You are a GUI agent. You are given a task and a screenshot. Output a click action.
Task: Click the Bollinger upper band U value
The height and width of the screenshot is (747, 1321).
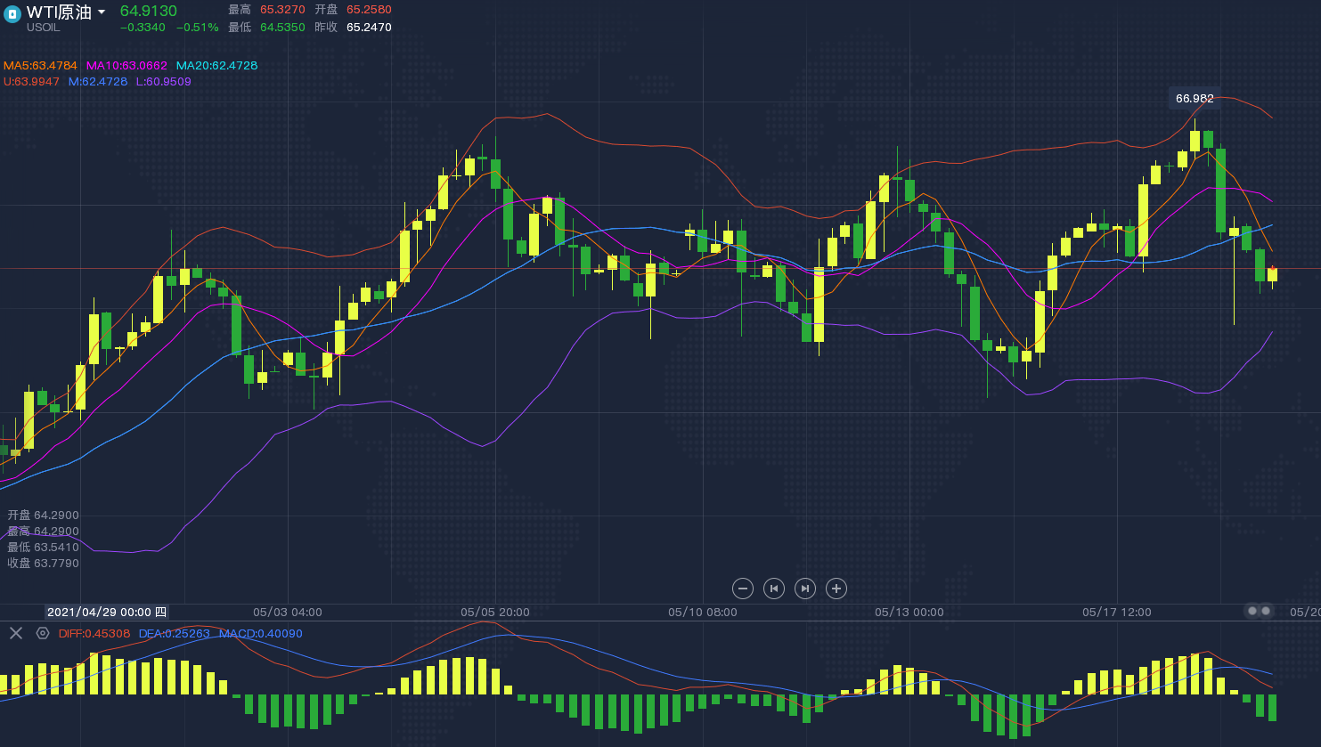[x=32, y=82]
